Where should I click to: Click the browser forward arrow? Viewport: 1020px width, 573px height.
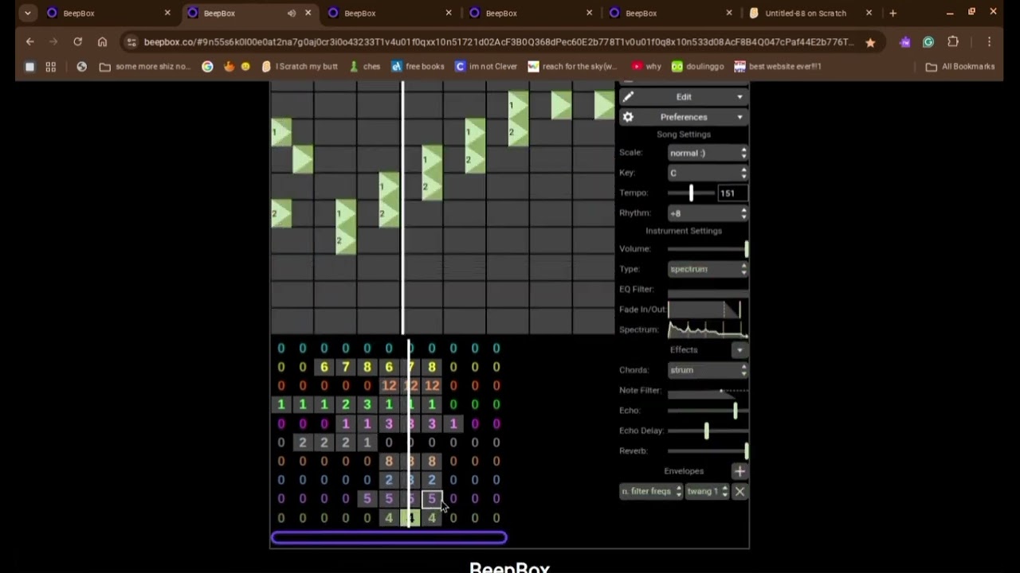[x=53, y=41]
